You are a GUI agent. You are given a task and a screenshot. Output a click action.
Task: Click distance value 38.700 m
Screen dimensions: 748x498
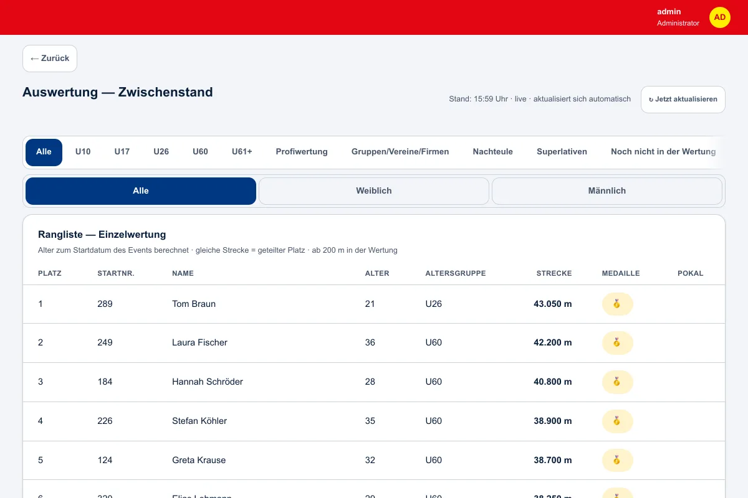pyautogui.click(x=553, y=461)
